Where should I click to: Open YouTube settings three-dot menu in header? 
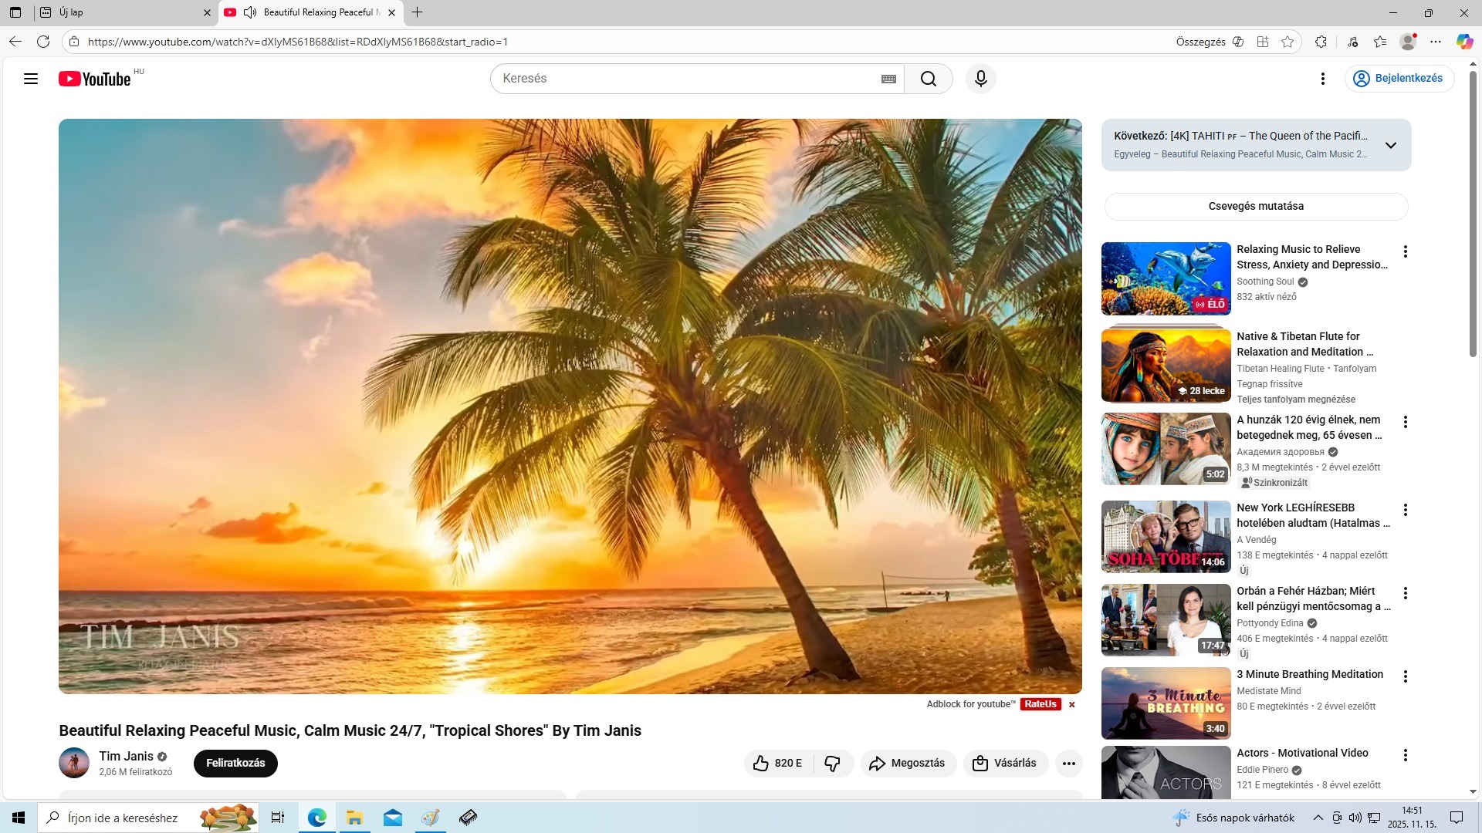[x=1322, y=79]
